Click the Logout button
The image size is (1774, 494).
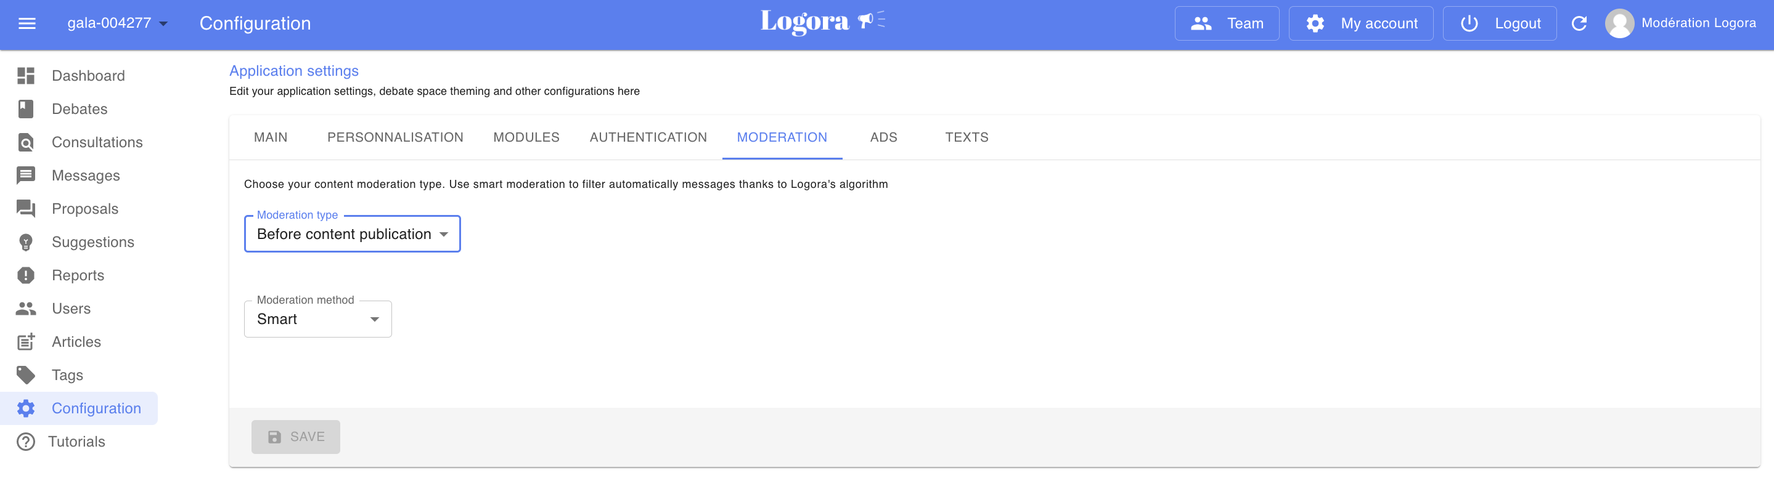1499,23
